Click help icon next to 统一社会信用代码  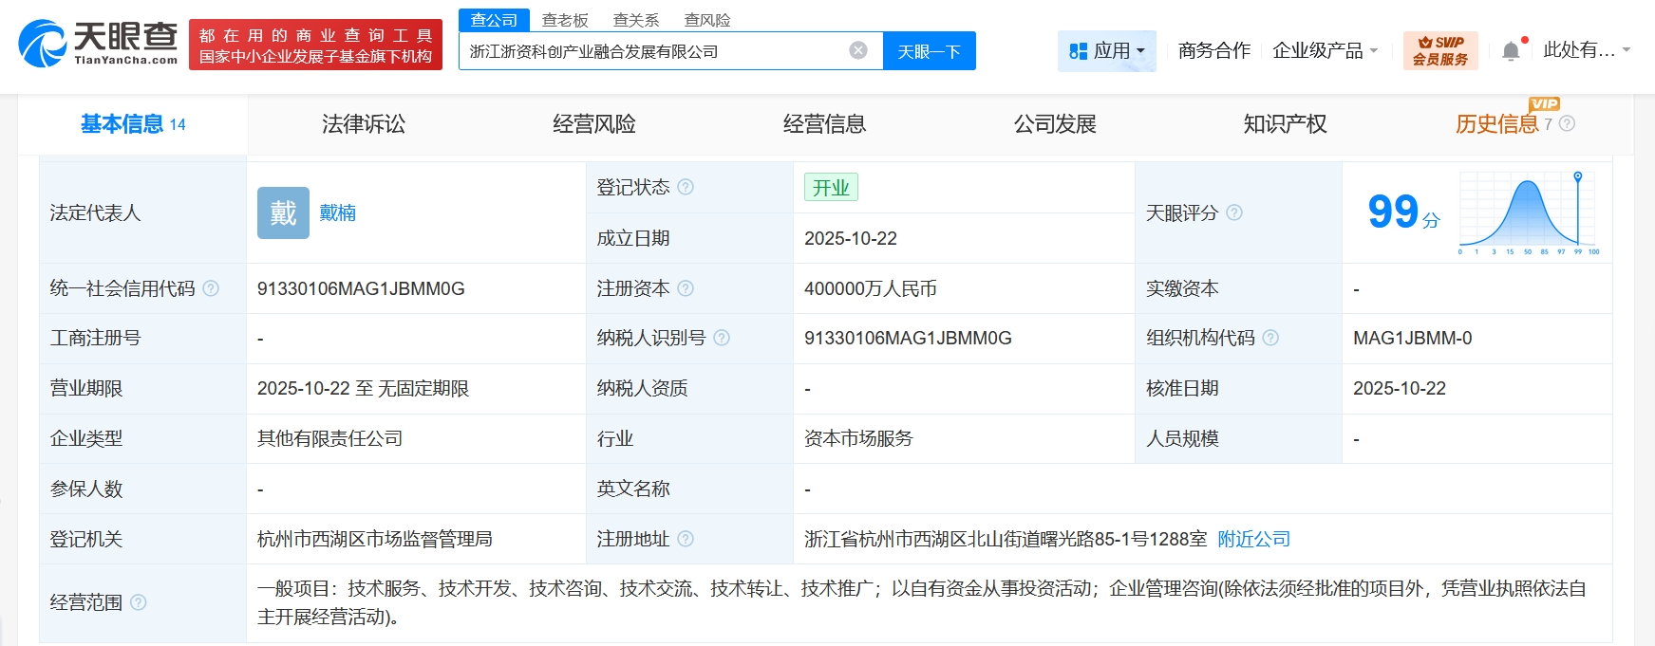211,288
